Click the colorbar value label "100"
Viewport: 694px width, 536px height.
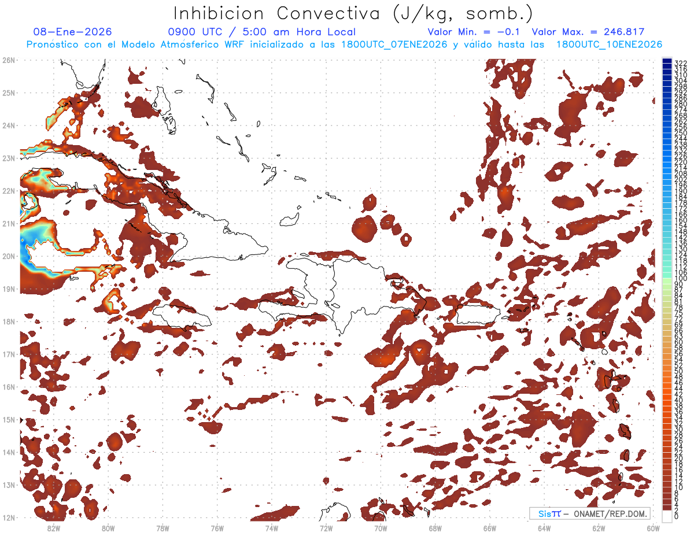pos(680,279)
